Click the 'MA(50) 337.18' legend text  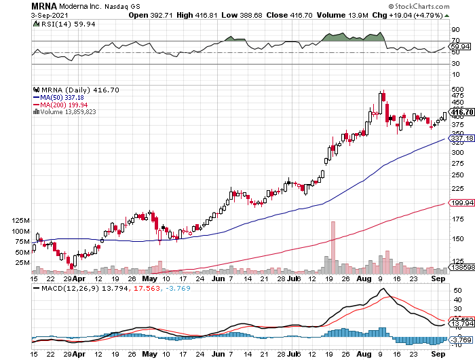pos(62,98)
